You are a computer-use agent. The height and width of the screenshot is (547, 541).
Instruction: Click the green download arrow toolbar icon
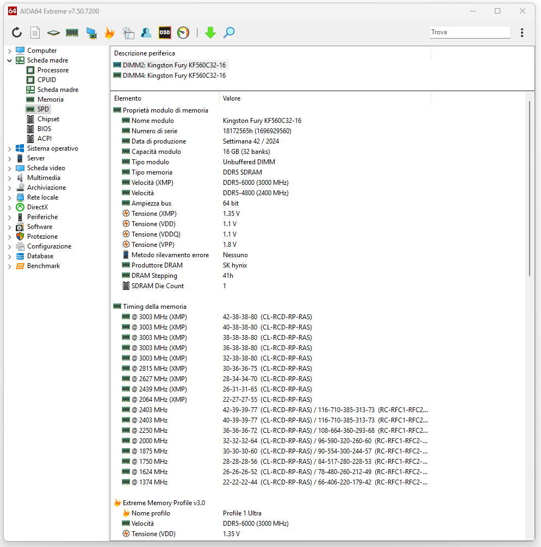[210, 33]
